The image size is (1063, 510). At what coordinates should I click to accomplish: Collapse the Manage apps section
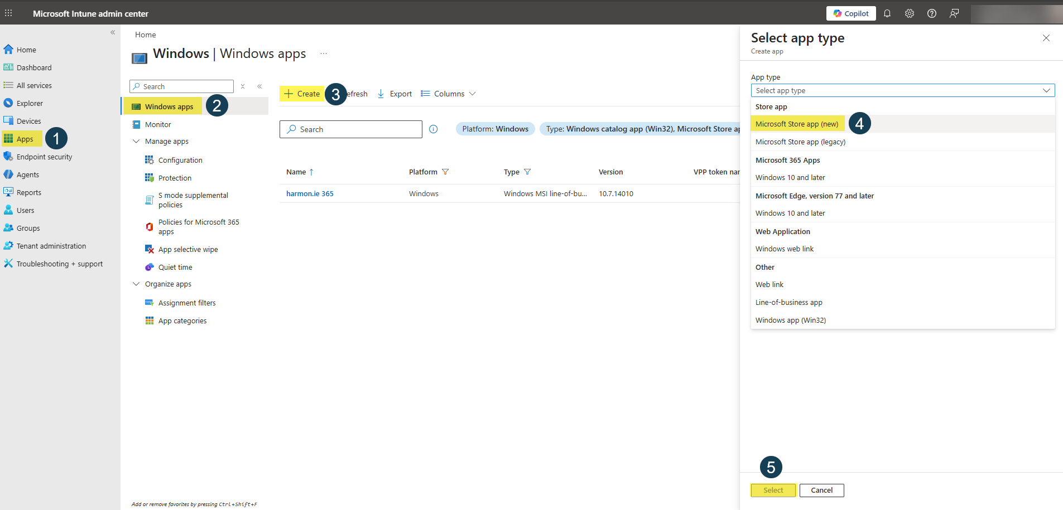pos(137,141)
